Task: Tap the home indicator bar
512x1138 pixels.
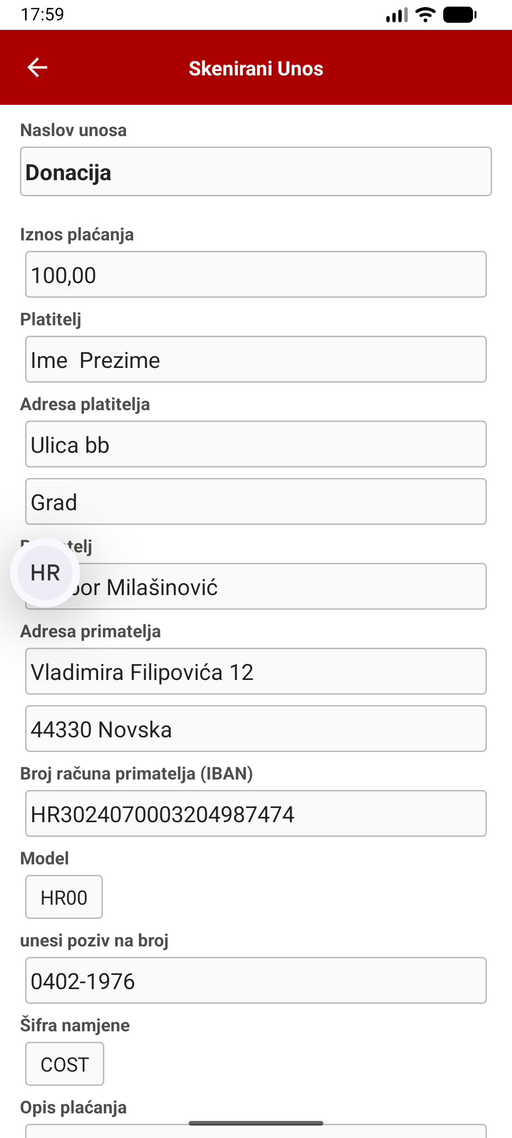Action: (256, 1123)
